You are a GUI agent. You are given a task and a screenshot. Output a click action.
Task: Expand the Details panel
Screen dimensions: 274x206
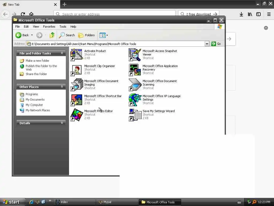[62, 123]
